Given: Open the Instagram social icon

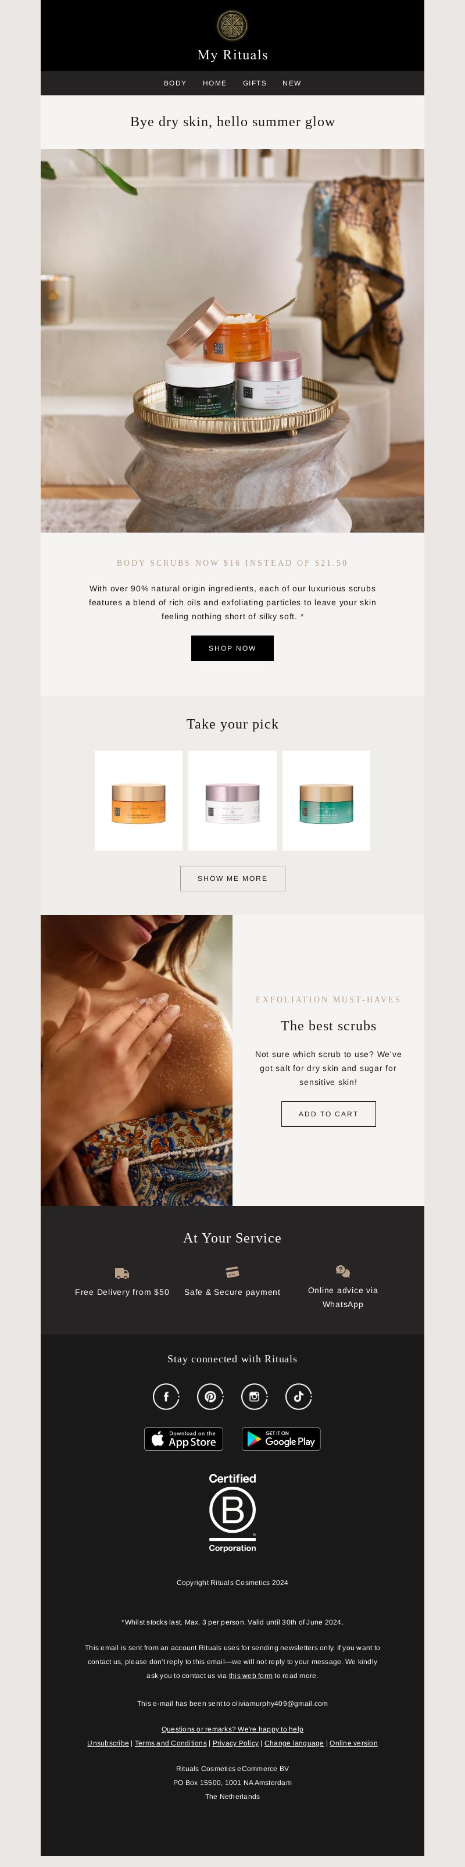Looking at the screenshot, I should pyautogui.click(x=254, y=1396).
